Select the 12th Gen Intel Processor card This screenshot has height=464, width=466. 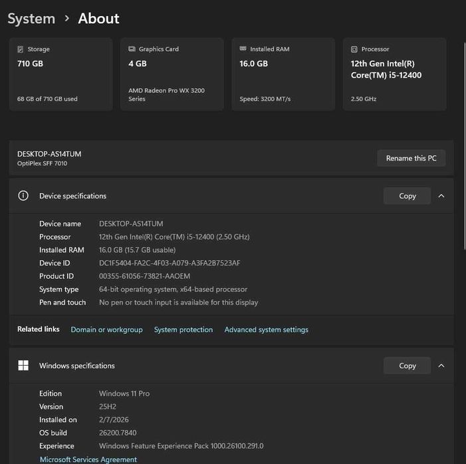pyautogui.click(x=394, y=74)
